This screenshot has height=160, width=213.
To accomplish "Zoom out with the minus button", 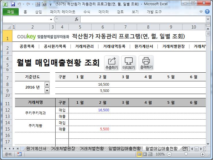I will click(169, 154).
